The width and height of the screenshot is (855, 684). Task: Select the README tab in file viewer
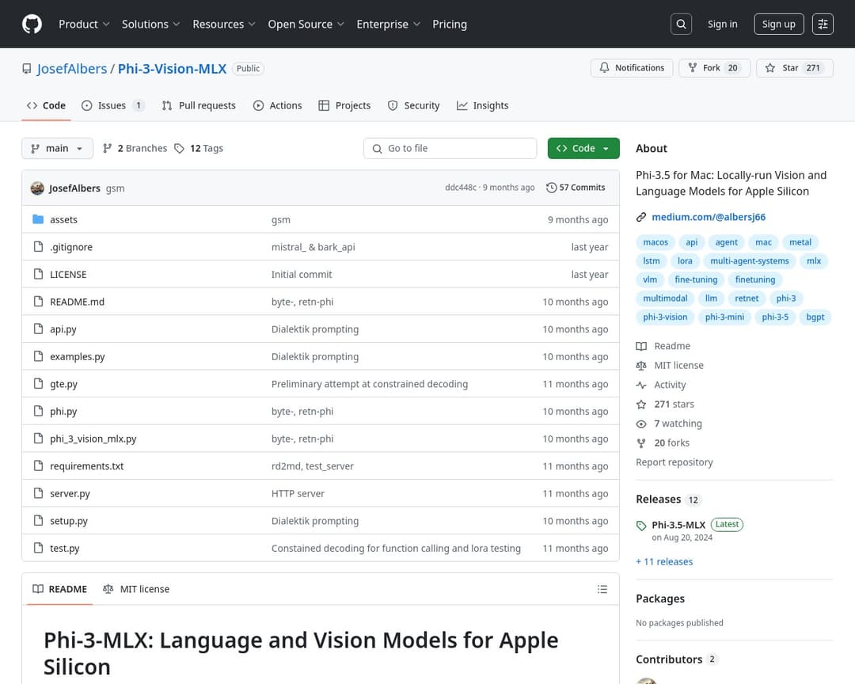coord(60,589)
